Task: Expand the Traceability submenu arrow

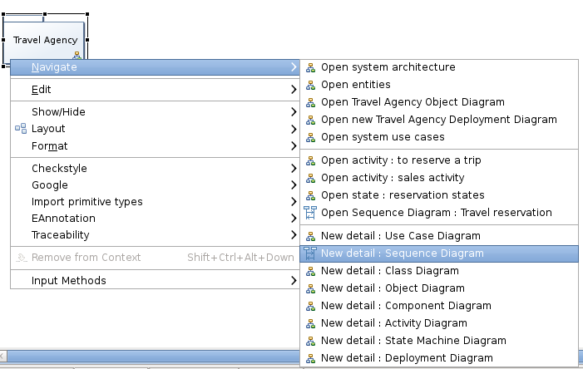Action: tap(294, 235)
